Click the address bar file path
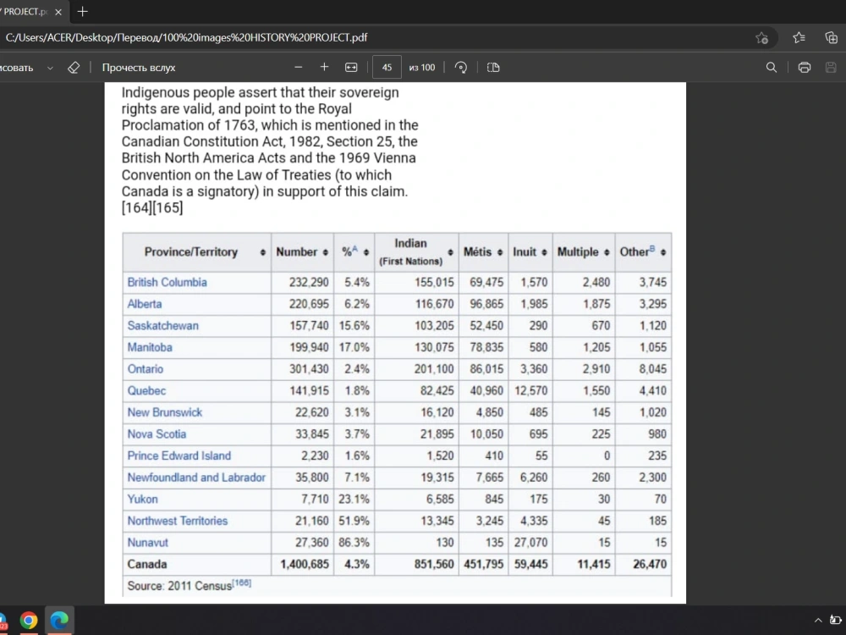This screenshot has height=635, width=846. [186, 37]
